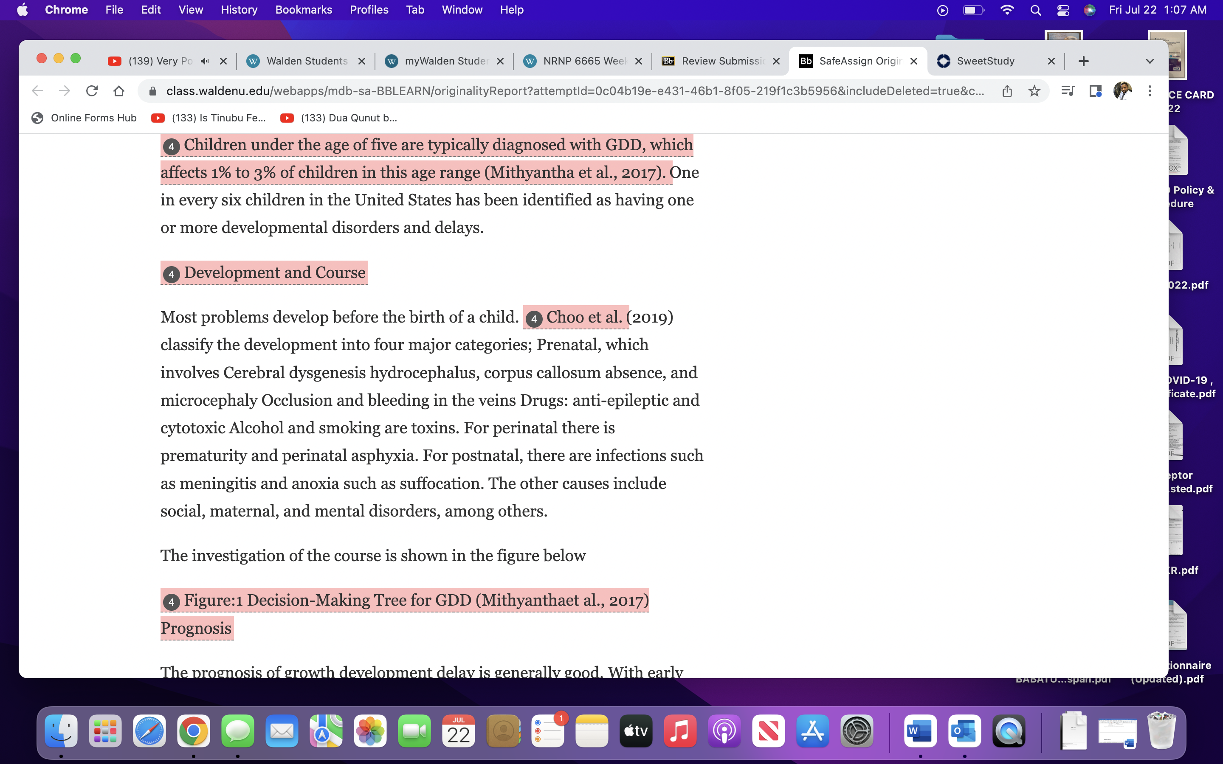The height and width of the screenshot is (764, 1223).
Task: Switch to the Review Submission tab
Action: (721, 61)
